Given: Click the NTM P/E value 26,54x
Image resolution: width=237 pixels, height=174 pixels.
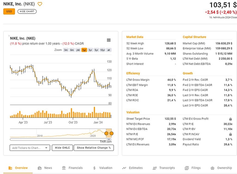Looking at the screenshot, I should pos(172,134).
